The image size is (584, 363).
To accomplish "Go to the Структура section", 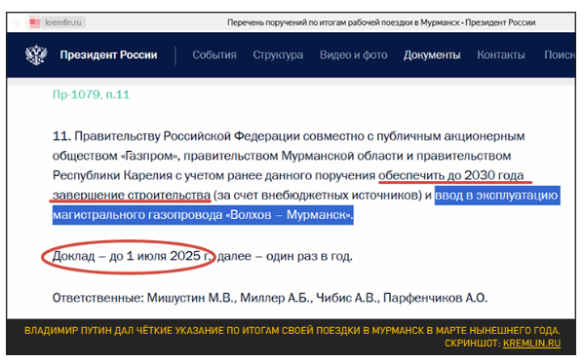I will (278, 55).
